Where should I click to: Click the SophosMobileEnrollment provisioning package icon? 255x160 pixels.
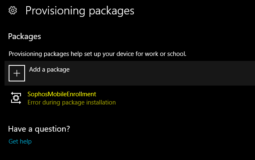[16, 98]
